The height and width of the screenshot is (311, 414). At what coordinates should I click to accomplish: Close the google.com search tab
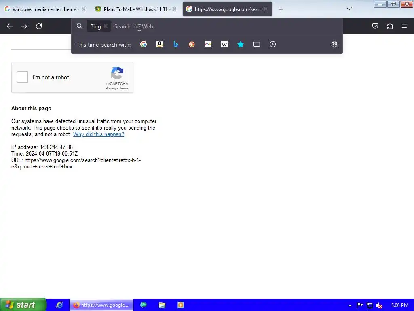click(x=266, y=9)
